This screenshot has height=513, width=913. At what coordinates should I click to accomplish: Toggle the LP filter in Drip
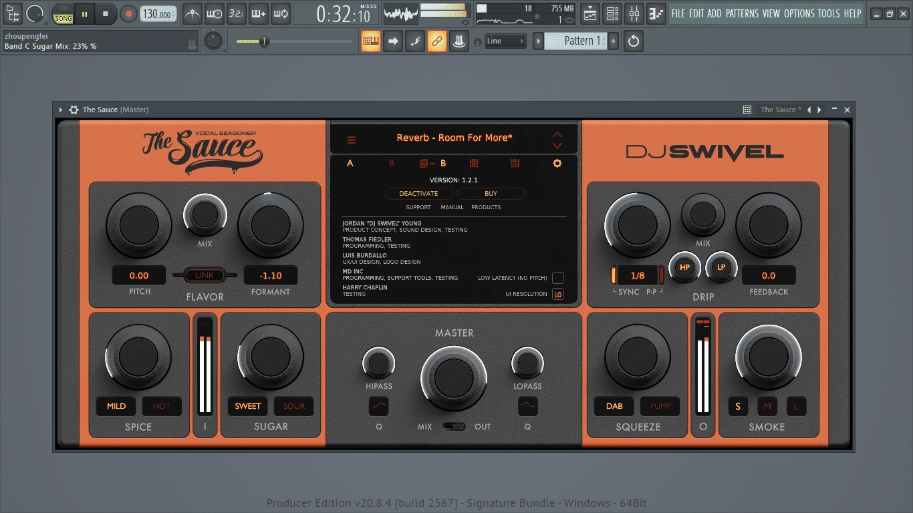point(721,267)
